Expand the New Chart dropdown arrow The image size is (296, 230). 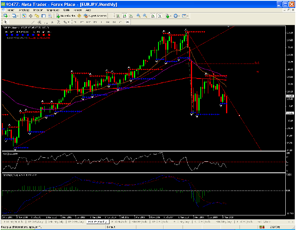9,16
